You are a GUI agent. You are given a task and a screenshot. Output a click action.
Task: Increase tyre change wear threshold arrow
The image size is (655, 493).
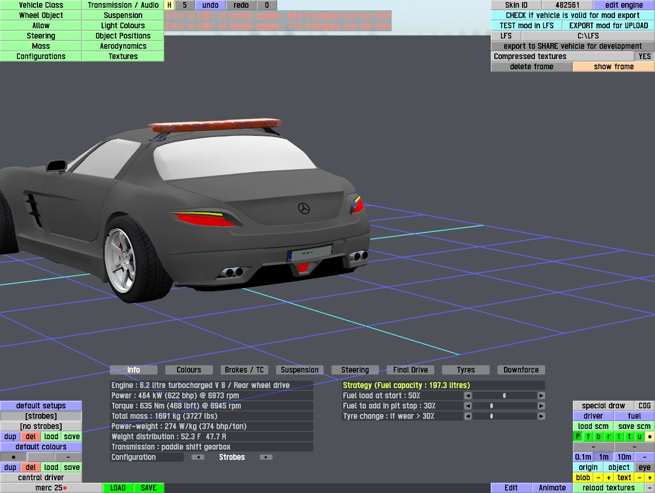(x=541, y=416)
